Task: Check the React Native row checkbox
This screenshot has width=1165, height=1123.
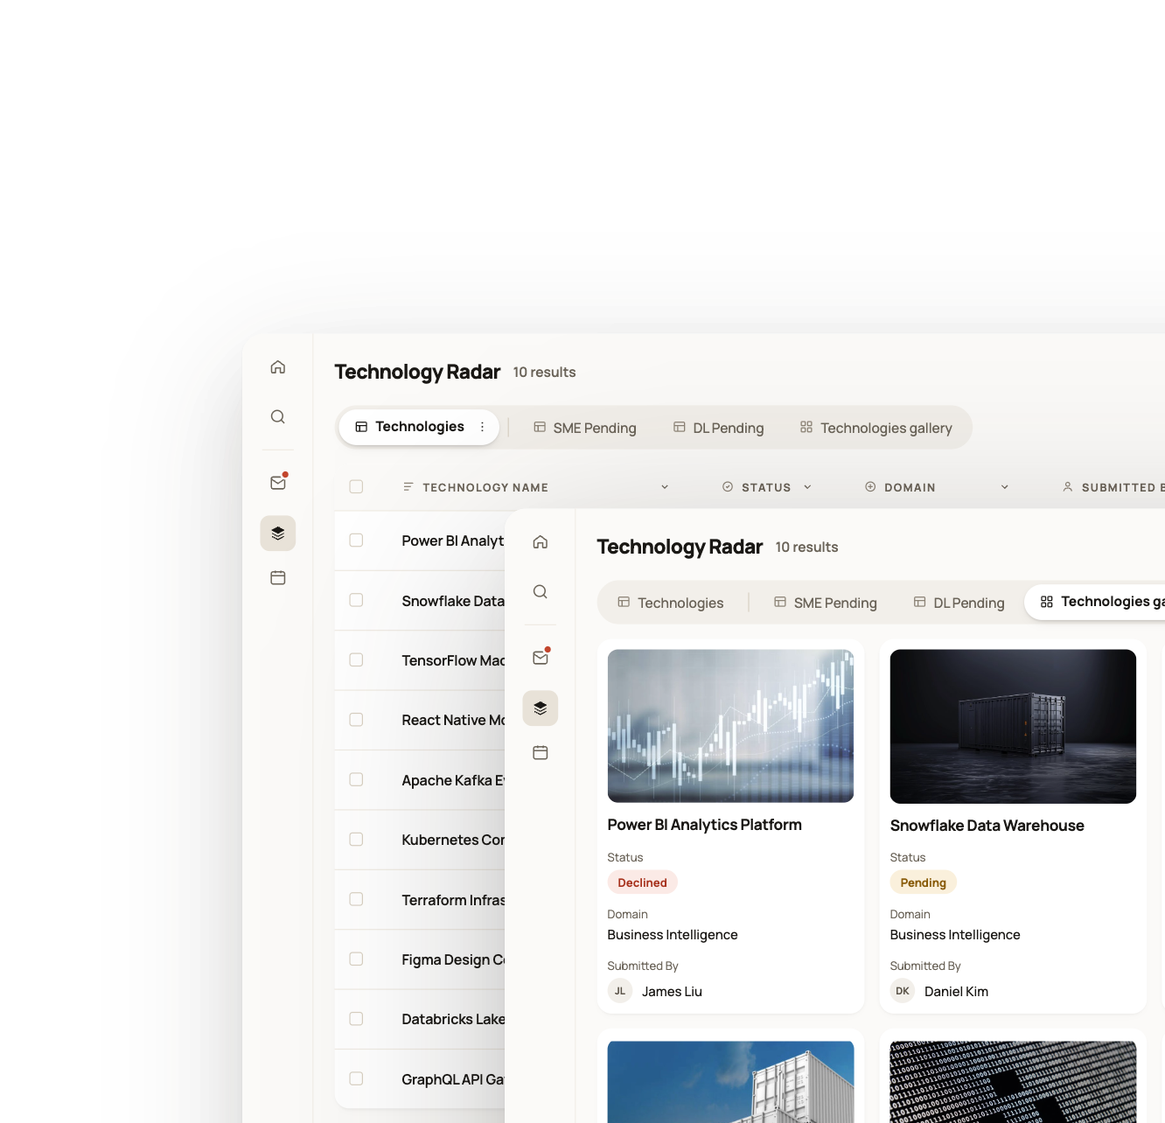Action: click(356, 720)
